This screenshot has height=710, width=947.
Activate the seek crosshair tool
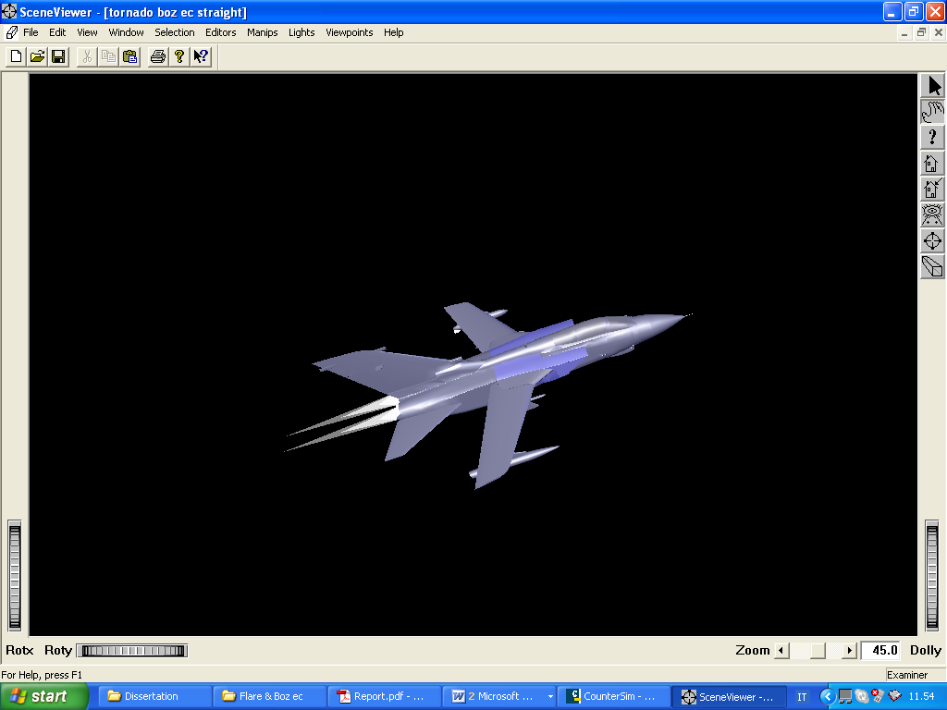[x=932, y=241]
